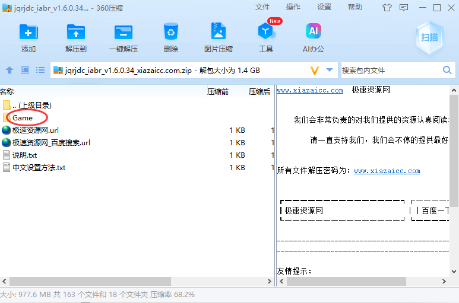Open the 操作 menu
This screenshot has height=303, width=459.
click(293, 7)
